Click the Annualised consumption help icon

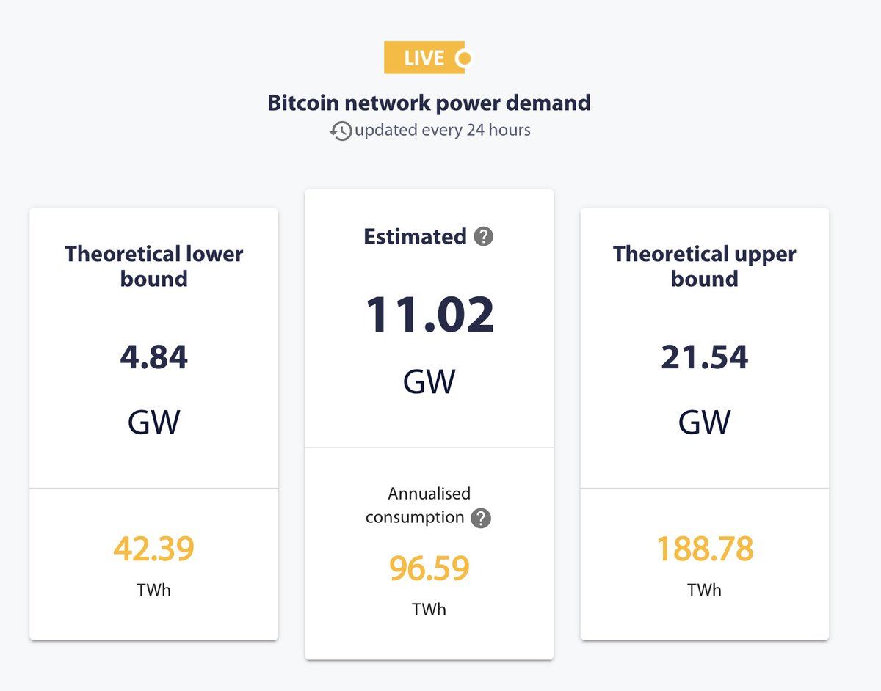tap(481, 518)
